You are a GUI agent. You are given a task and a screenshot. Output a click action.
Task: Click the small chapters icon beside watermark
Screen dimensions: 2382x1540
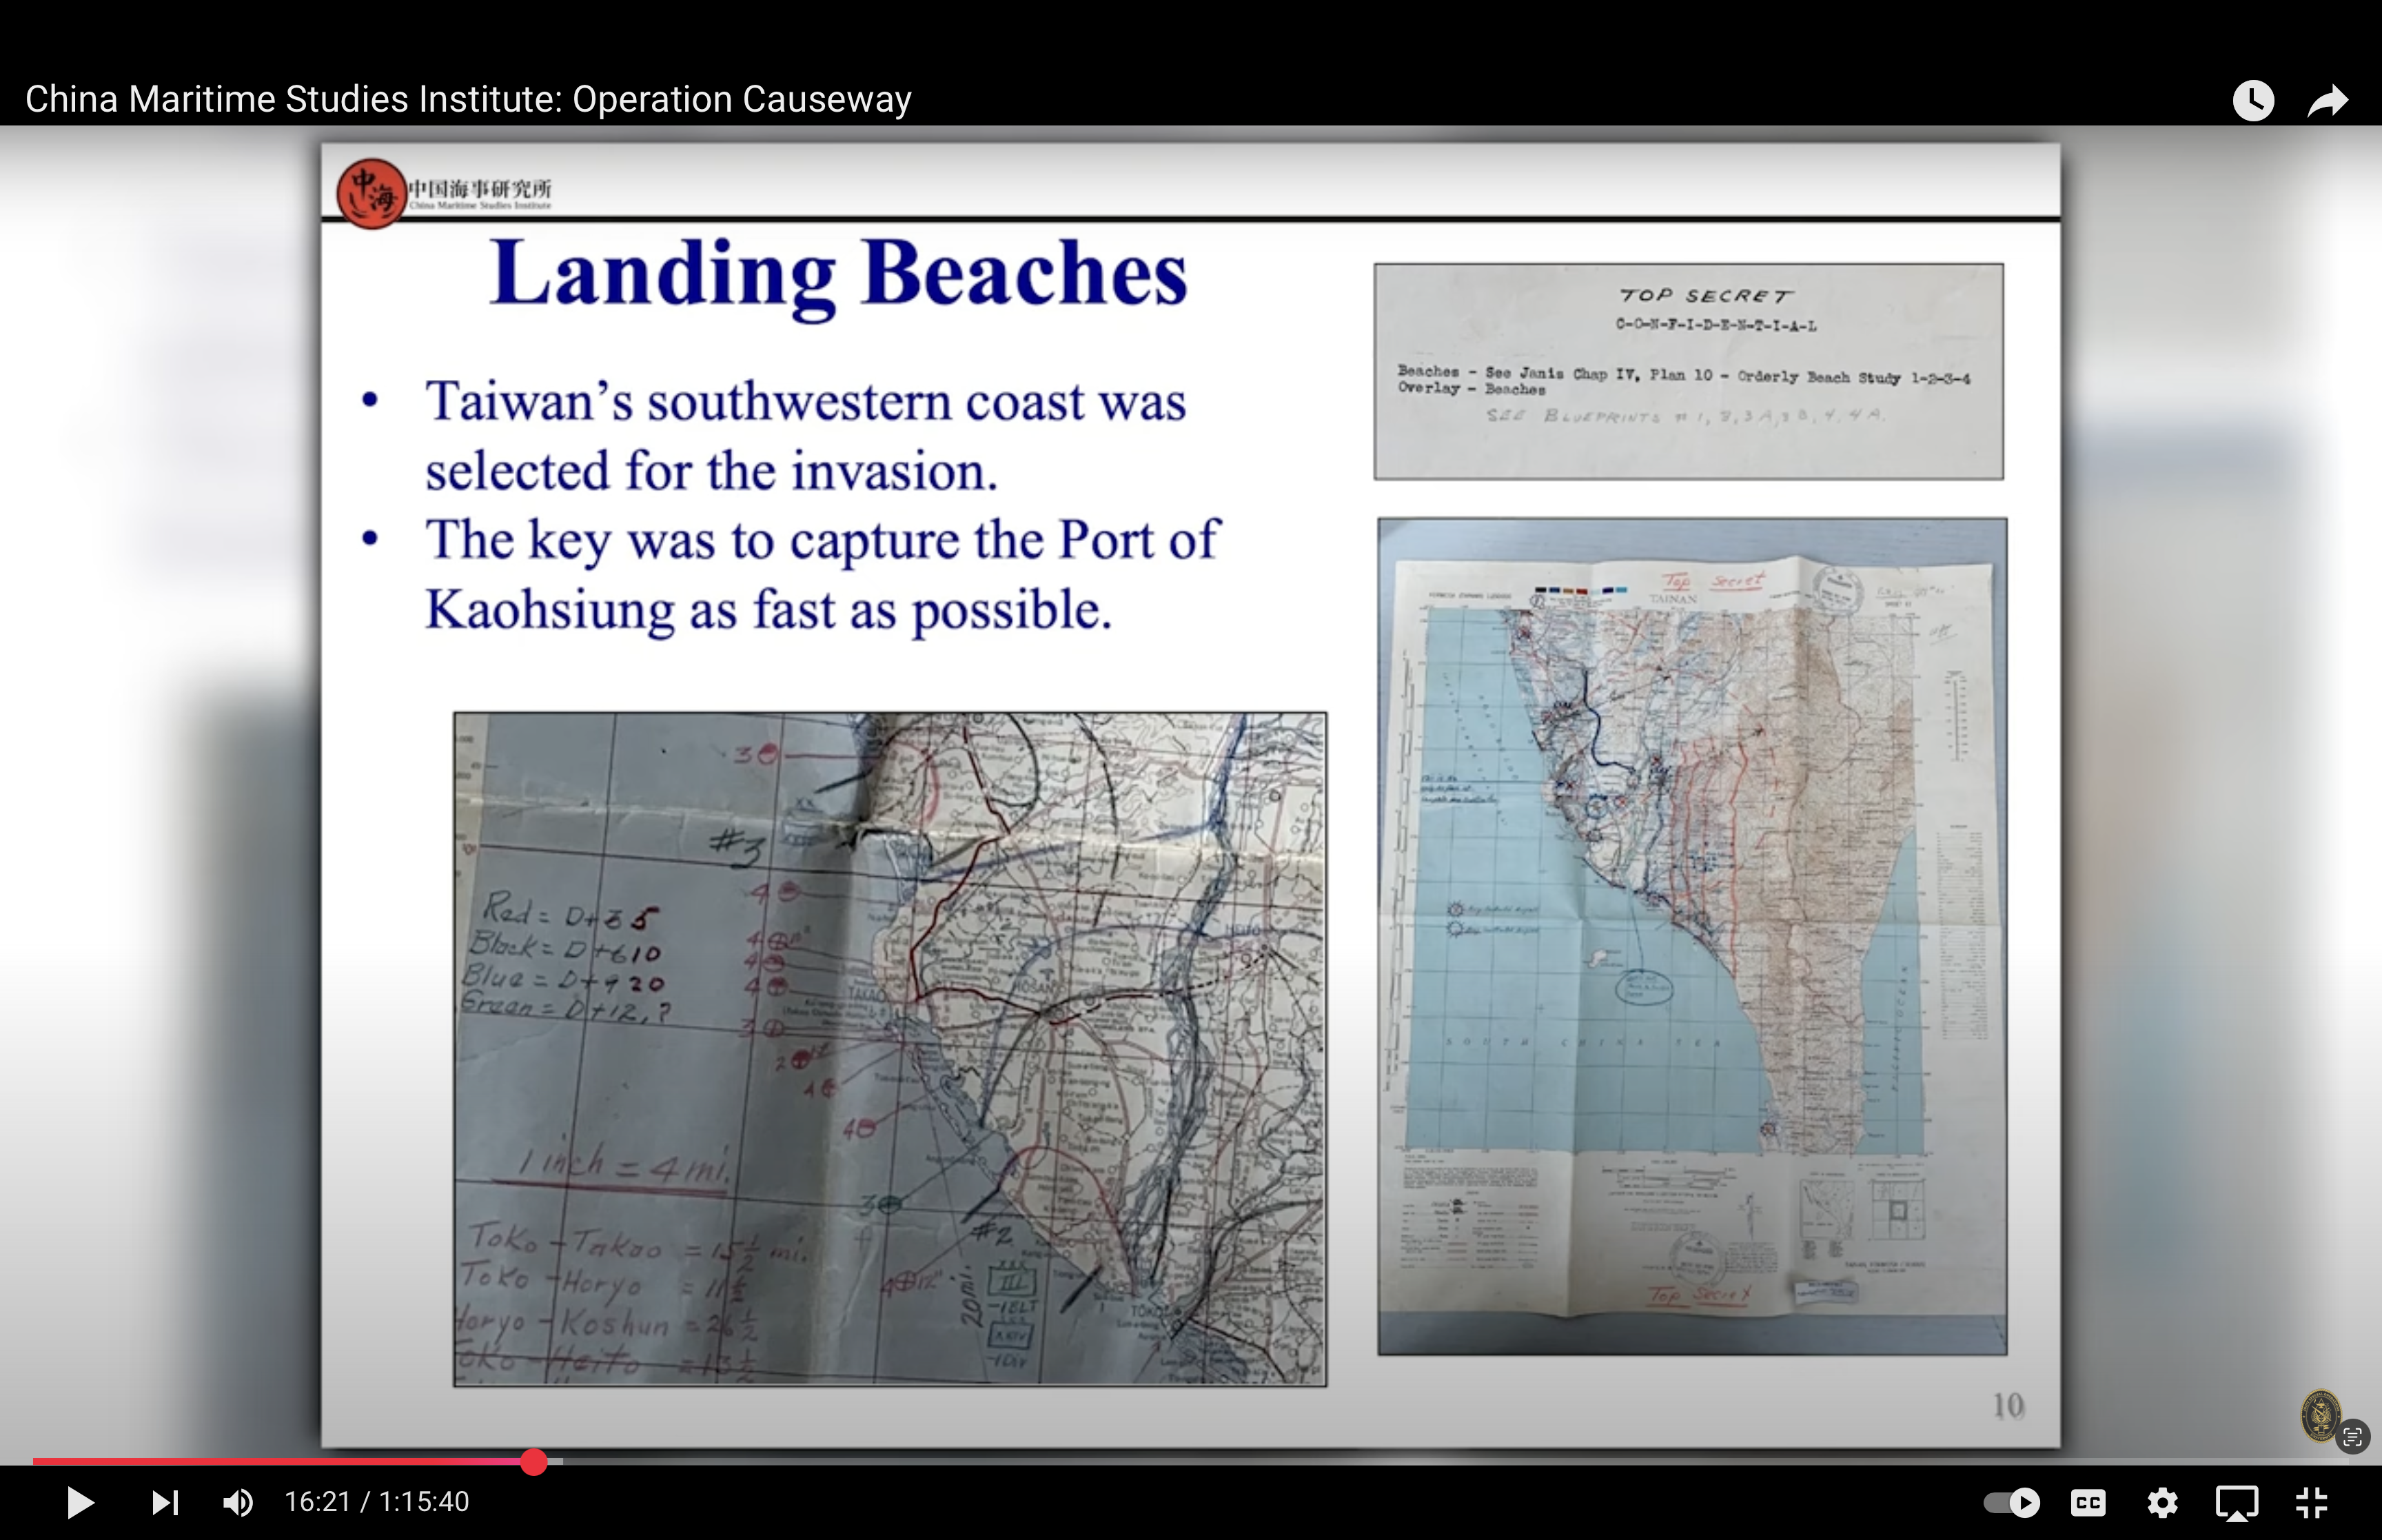(x=2352, y=1438)
